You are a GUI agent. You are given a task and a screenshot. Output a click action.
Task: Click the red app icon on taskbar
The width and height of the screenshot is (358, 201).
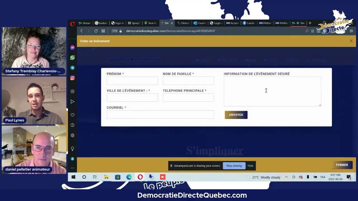(x=162, y=177)
